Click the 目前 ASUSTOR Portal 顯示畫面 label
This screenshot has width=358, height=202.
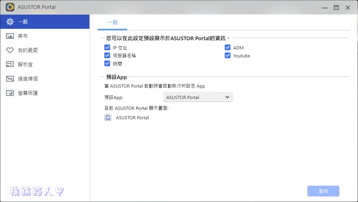coord(136,108)
